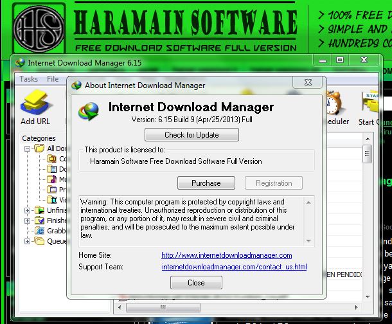Click the horizontal scrollbar thumb
Screen dimensions: 392x324
pyautogui.click(x=163, y=307)
